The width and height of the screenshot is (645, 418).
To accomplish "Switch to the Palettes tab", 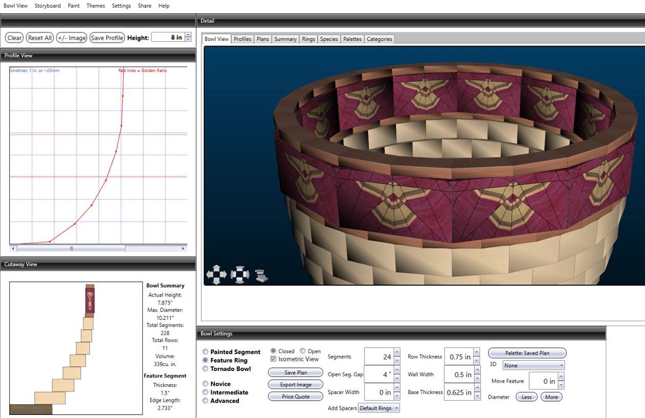I will (352, 39).
